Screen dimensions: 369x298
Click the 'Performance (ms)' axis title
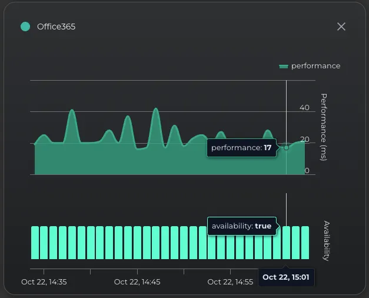click(324, 127)
